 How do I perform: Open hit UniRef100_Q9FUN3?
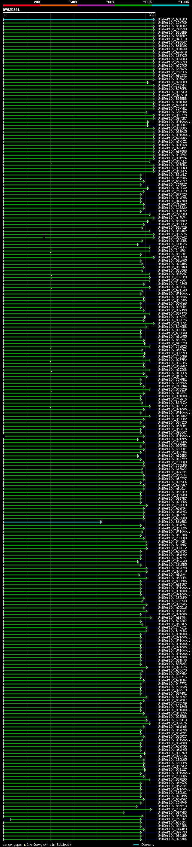[172, 168]
